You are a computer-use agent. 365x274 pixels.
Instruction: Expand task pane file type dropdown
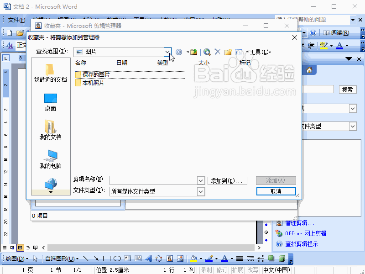pos(353,126)
